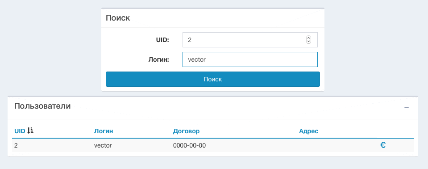Decrease UID value with the down arrow

click(308, 42)
